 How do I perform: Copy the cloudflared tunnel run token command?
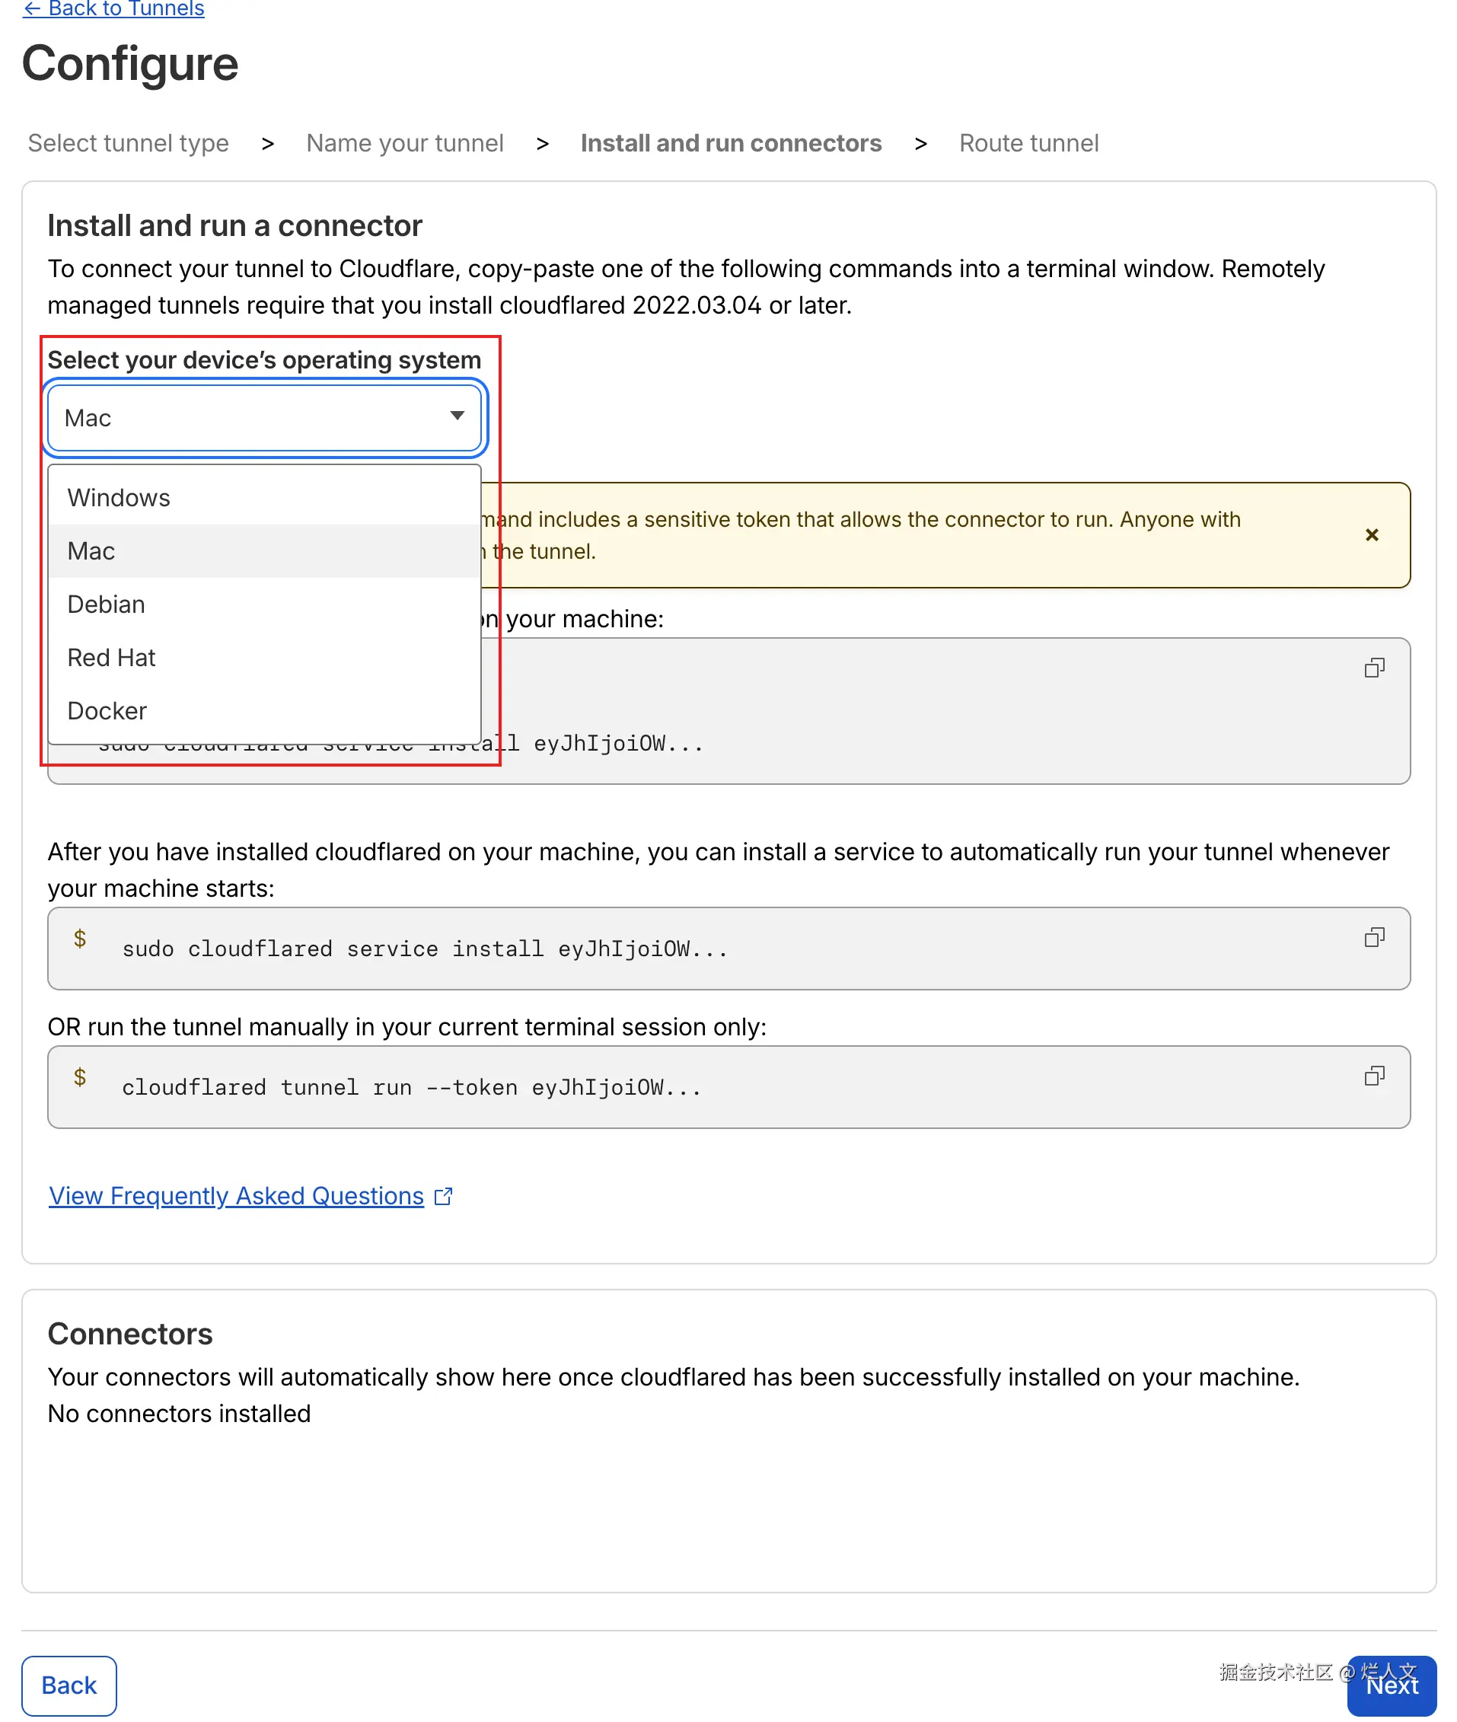[x=1373, y=1076]
